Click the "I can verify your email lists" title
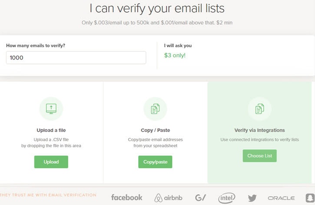This screenshot has width=315, height=205. (x=157, y=8)
